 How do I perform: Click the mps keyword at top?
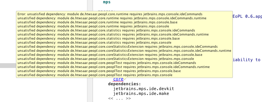(x=107, y=2)
